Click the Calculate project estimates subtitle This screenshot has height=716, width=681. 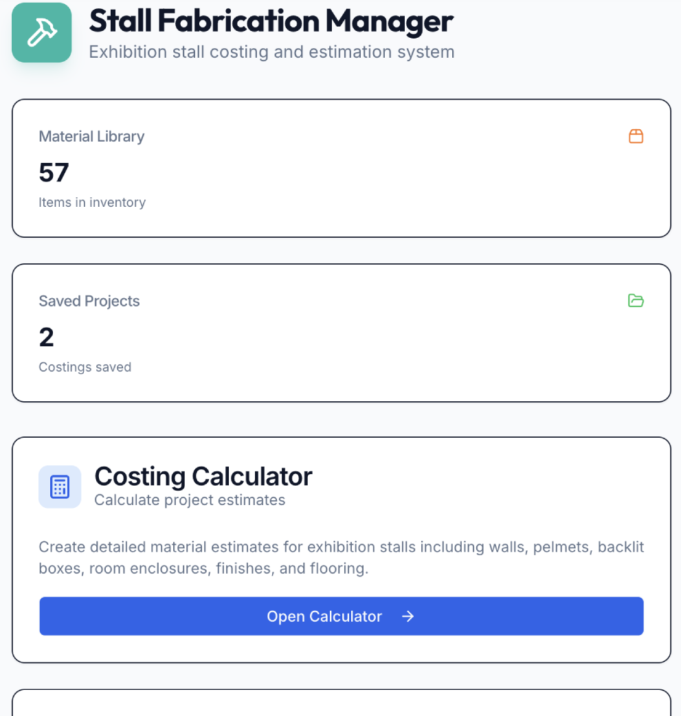click(x=190, y=500)
